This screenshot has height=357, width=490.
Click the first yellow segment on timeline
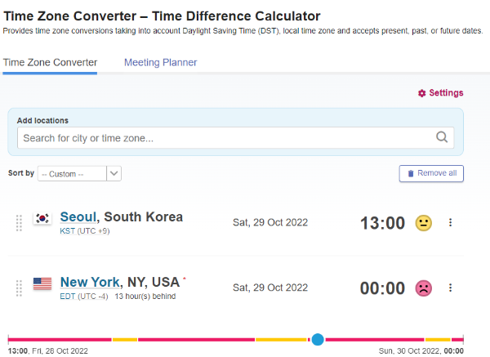(x=125, y=340)
